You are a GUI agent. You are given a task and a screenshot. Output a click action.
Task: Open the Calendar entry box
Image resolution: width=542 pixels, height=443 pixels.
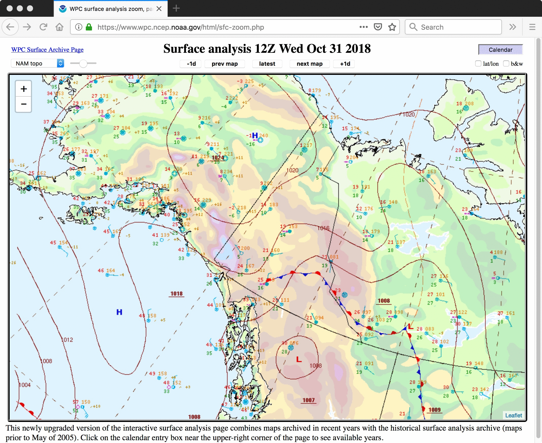tap(500, 50)
